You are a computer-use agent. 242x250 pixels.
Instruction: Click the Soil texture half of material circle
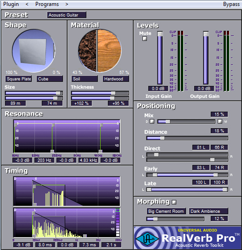point(87,51)
